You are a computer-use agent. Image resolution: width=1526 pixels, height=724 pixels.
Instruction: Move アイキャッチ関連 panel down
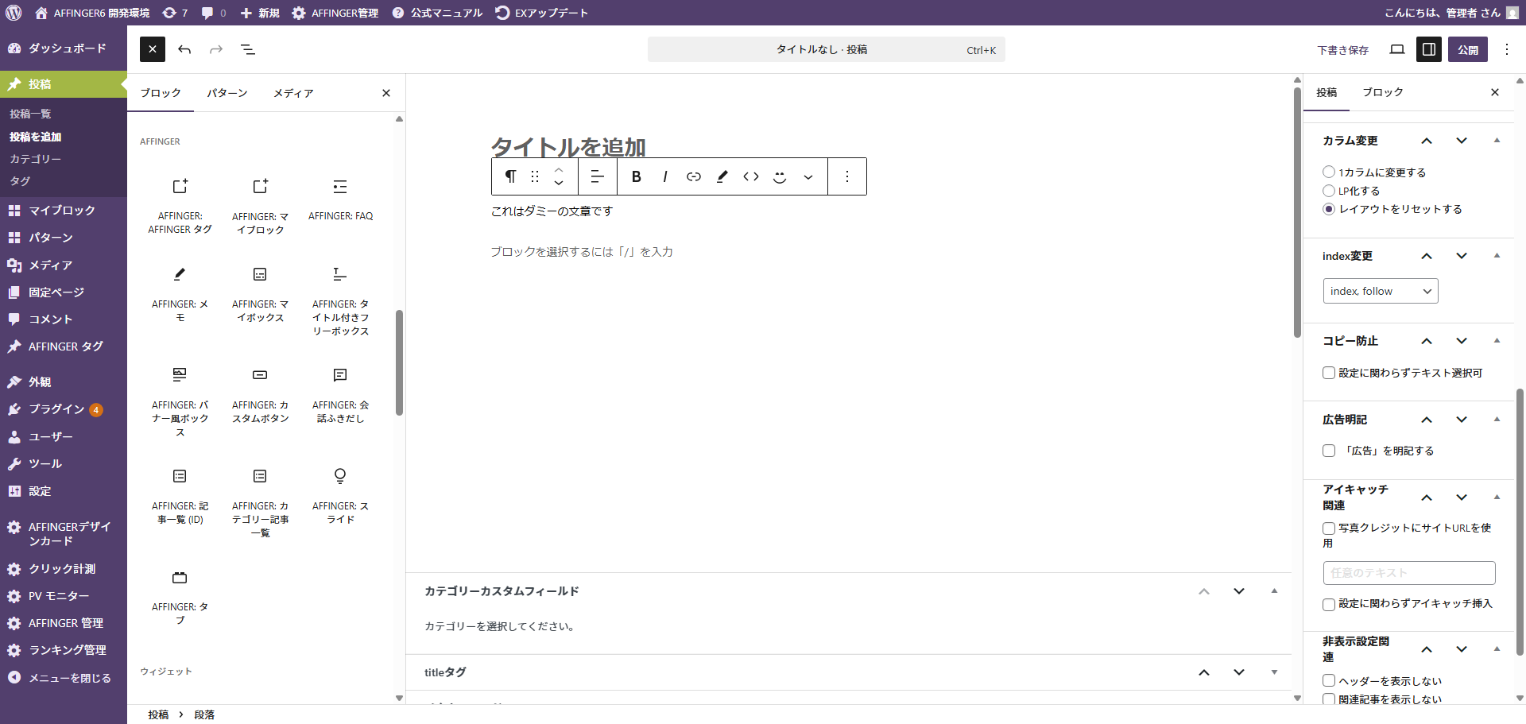tap(1462, 498)
